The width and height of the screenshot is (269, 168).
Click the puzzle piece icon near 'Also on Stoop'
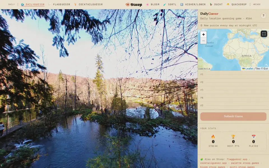click(201, 159)
